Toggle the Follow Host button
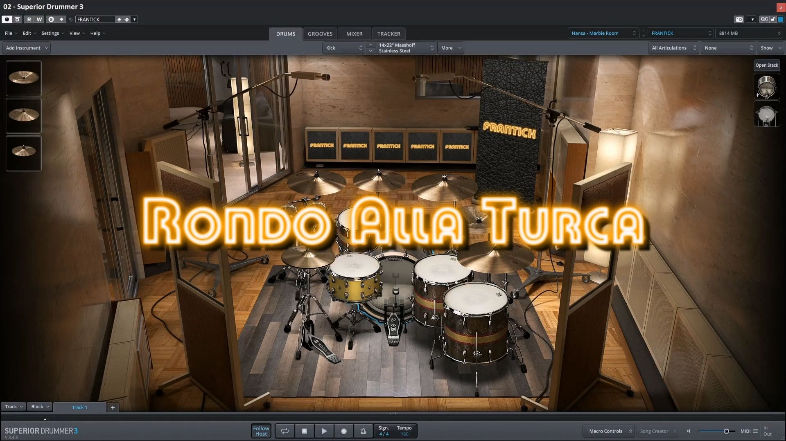 pyautogui.click(x=261, y=431)
